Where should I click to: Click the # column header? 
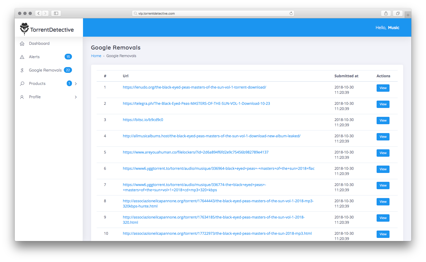tap(105, 76)
